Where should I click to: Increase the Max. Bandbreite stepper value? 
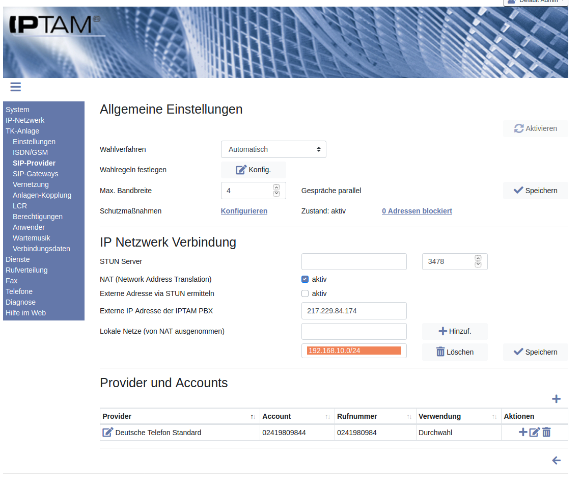point(276,187)
